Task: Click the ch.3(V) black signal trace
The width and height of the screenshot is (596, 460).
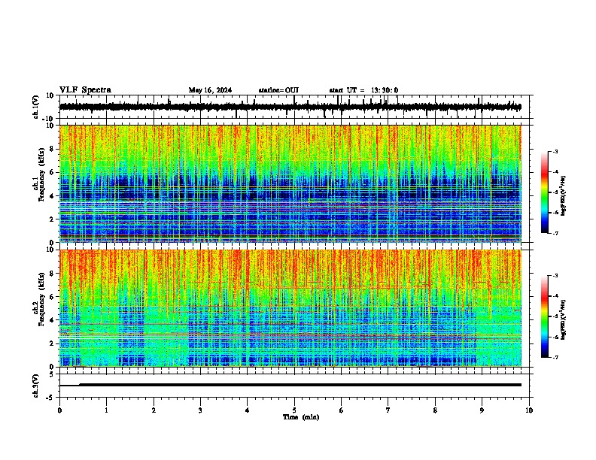Action: (x=290, y=385)
